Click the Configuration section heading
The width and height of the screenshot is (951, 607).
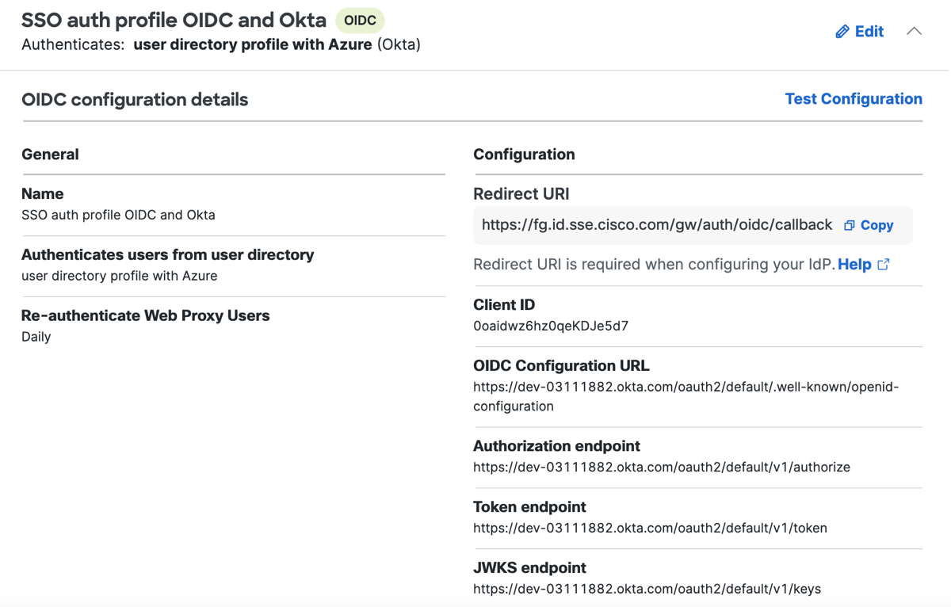pos(524,155)
